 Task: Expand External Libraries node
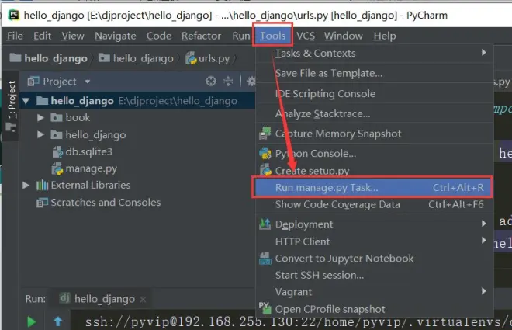(26, 186)
